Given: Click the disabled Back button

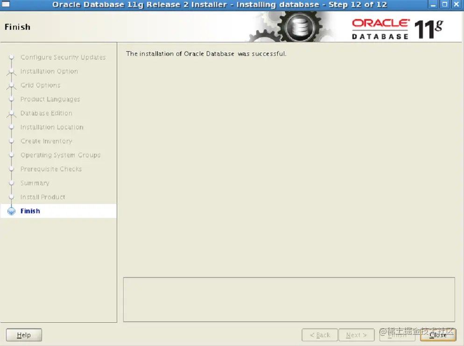Looking at the screenshot, I should click(x=320, y=335).
